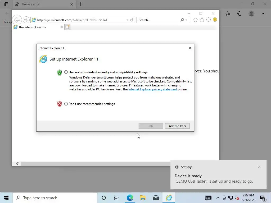Show hidden system tray icons

218,198
